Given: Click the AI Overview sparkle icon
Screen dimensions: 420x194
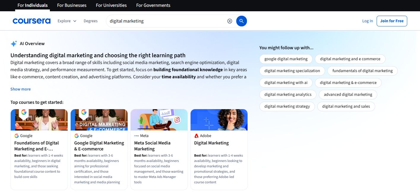Looking at the screenshot, I should point(14,44).
